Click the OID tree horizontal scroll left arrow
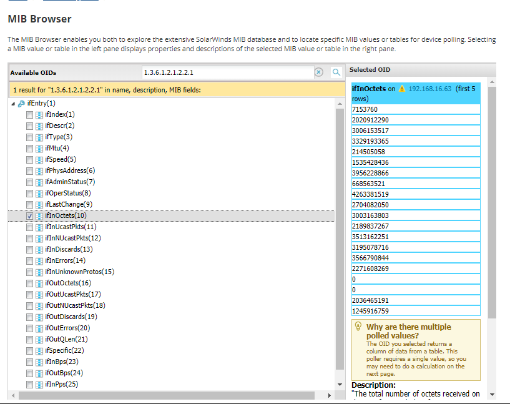The height and width of the screenshot is (404, 510). click(13, 395)
